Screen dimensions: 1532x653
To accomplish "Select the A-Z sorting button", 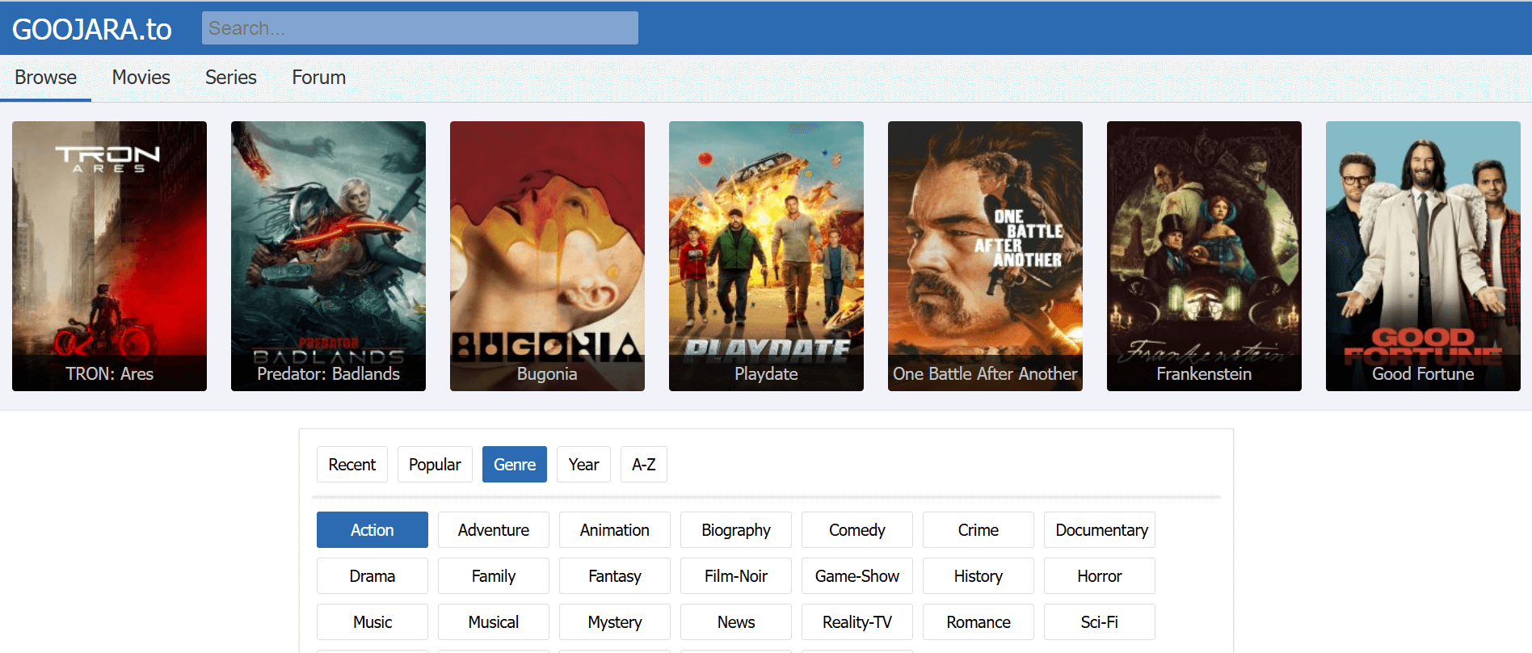I will 643,465.
